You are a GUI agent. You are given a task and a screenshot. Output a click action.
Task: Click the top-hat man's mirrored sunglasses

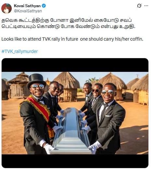[x=38, y=86]
